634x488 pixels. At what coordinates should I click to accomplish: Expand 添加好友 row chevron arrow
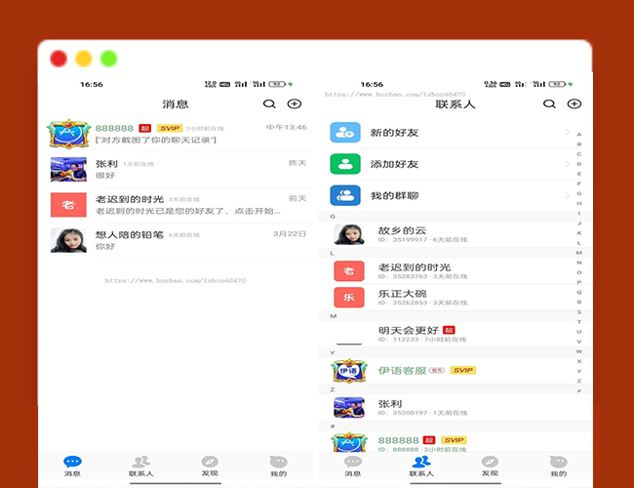pyautogui.click(x=567, y=164)
